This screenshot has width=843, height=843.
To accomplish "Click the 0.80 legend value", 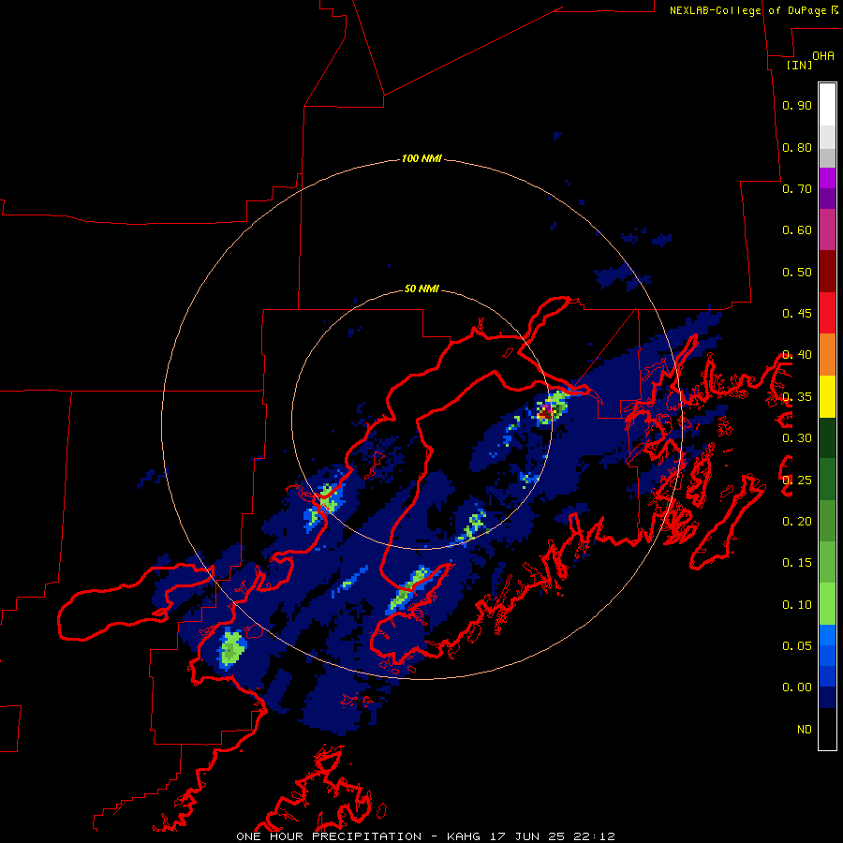I will (797, 147).
